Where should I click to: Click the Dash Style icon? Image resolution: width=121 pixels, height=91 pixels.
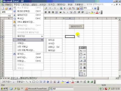tap(81, 82)
